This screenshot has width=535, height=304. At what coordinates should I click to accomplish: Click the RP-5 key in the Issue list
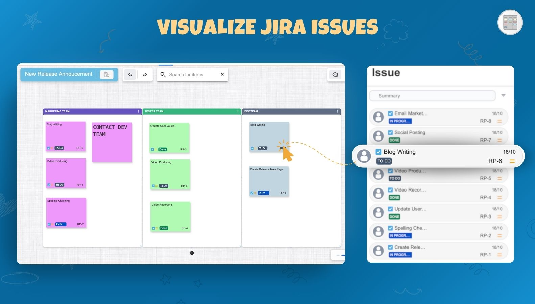tap(486, 178)
